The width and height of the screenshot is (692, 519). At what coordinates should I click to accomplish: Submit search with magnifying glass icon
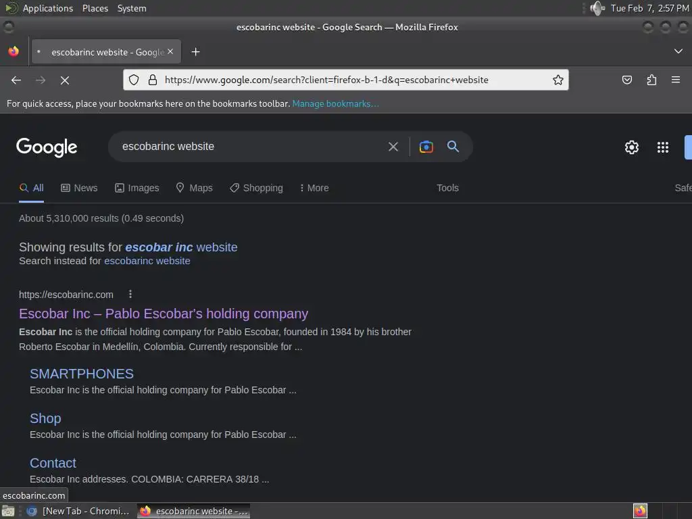(x=453, y=147)
